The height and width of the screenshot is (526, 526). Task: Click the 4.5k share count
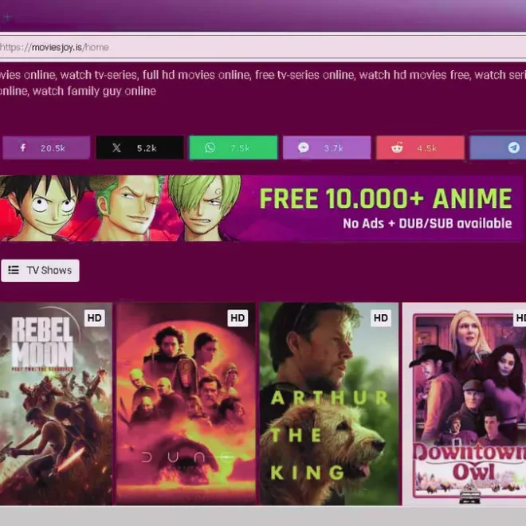click(x=427, y=148)
